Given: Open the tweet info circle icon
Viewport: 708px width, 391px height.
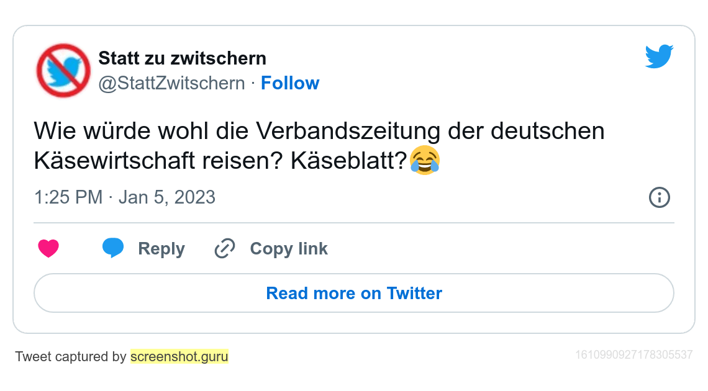Looking at the screenshot, I should (x=659, y=198).
